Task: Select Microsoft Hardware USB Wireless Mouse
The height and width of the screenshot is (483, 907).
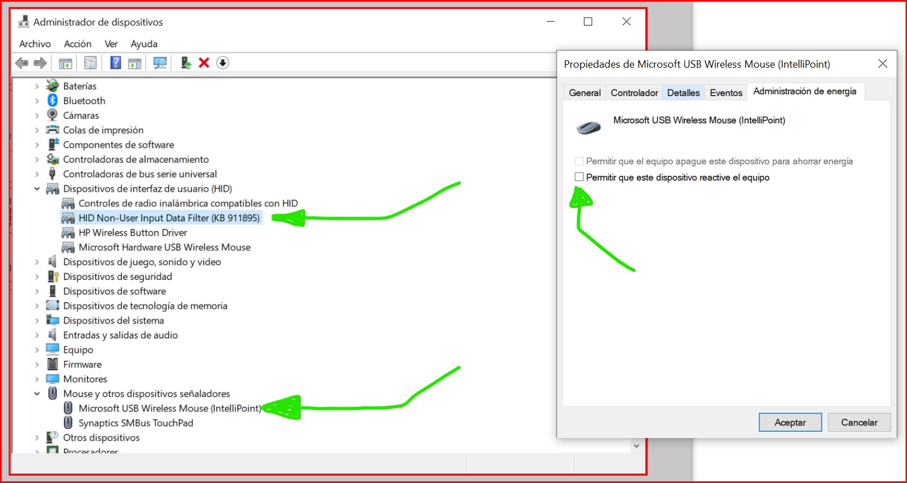Action: pos(164,247)
